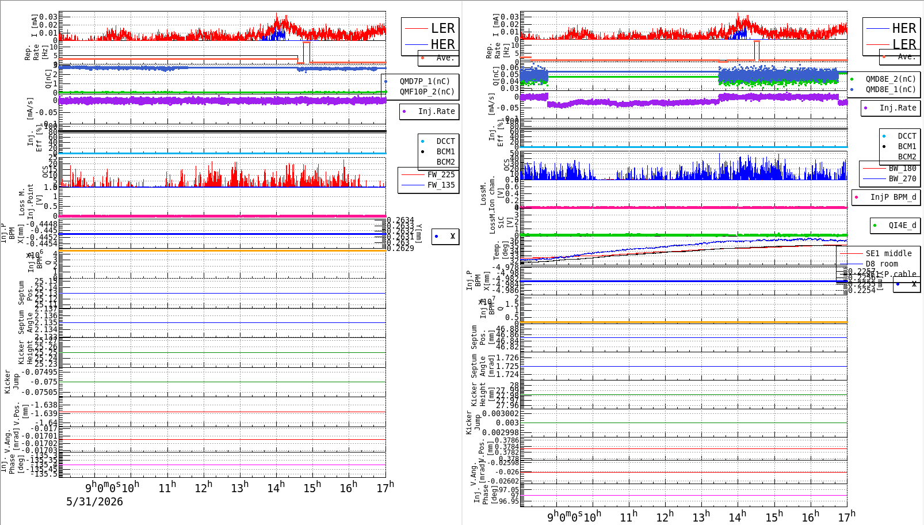Image resolution: width=924 pixels, height=525 pixels.
Task: Select the QMD8E_1(nC) legend entry
Action: pyautogui.click(x=891, y=89)
